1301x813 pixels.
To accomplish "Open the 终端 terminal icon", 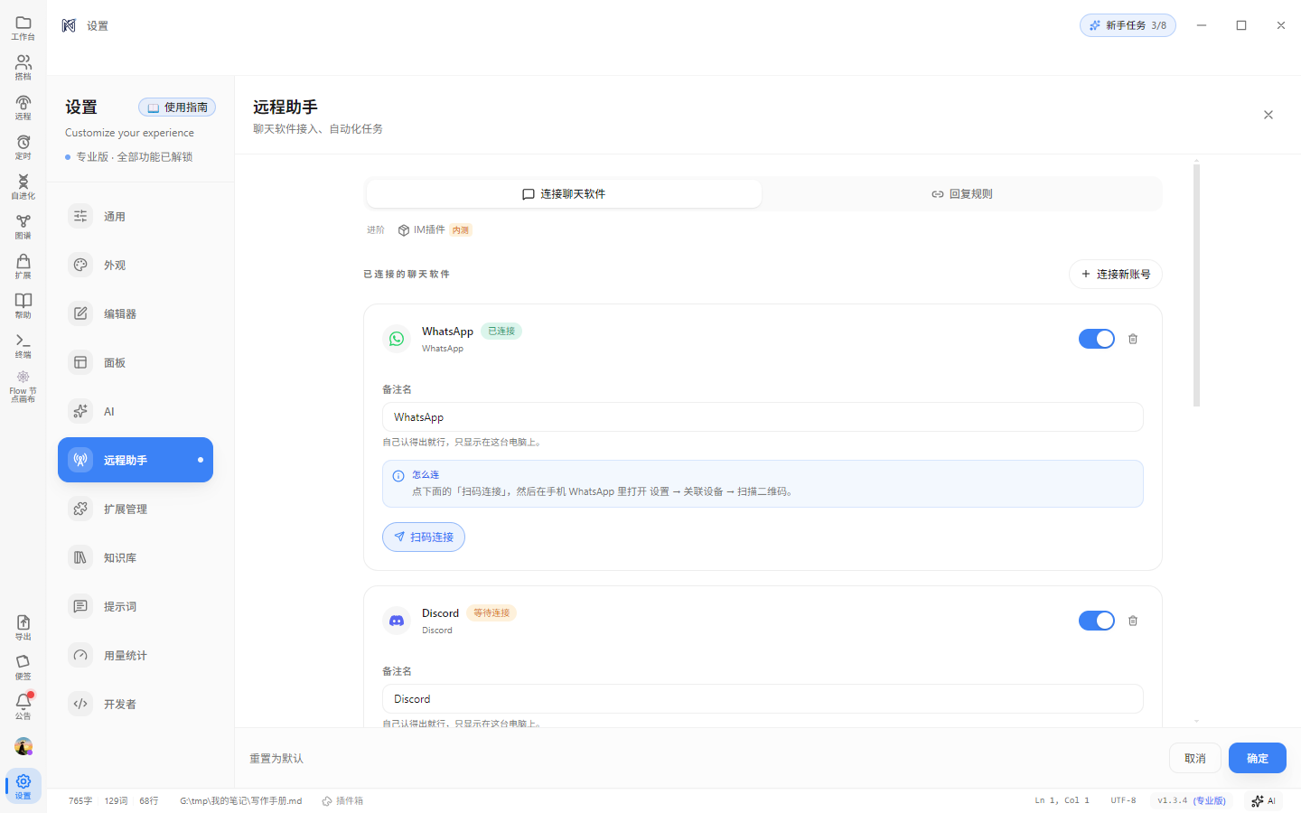I will click(x=23, y=345).
